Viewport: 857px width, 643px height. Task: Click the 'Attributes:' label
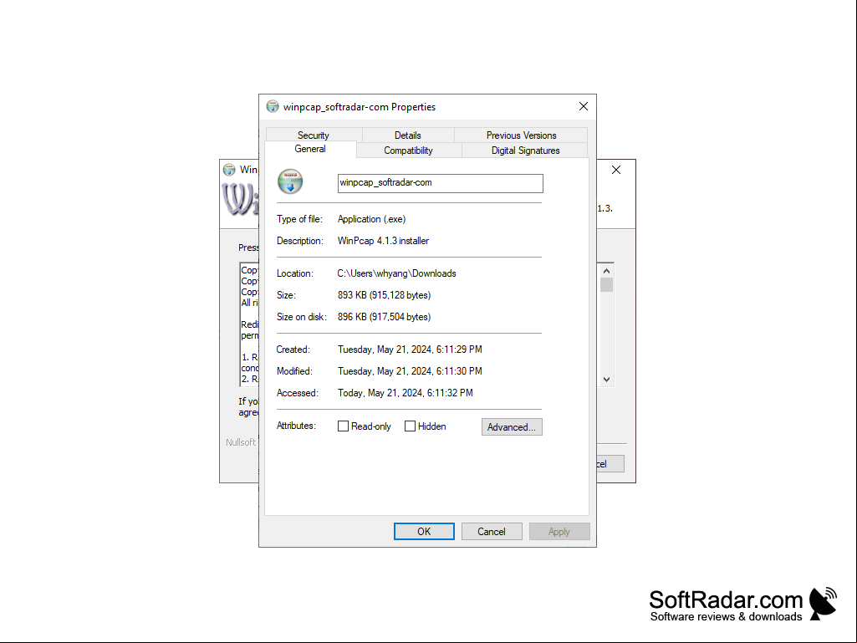click(x=296, y=426)
